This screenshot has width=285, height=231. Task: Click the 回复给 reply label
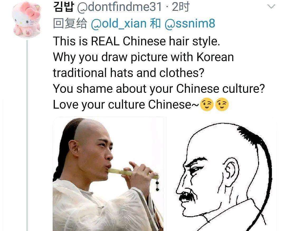pos(70,24)
